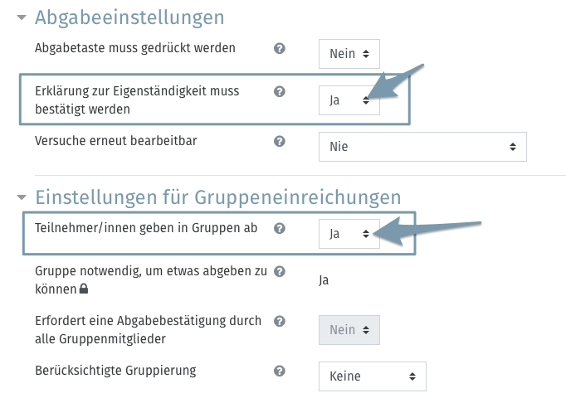Image resolution: width=566 pixels, height=403 pixels.
Task: Collapse the Gruppeneinreichungen section arrow
Action: pyautogui.click(x=22, y=197)
